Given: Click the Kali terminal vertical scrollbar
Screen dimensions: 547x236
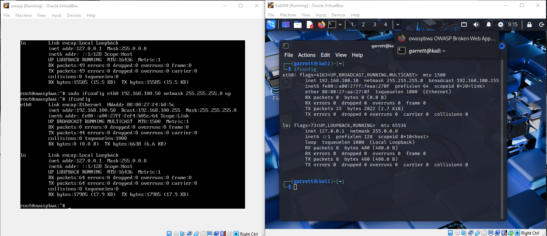Looking at the screenshot, I should click(x=502, y=139).
